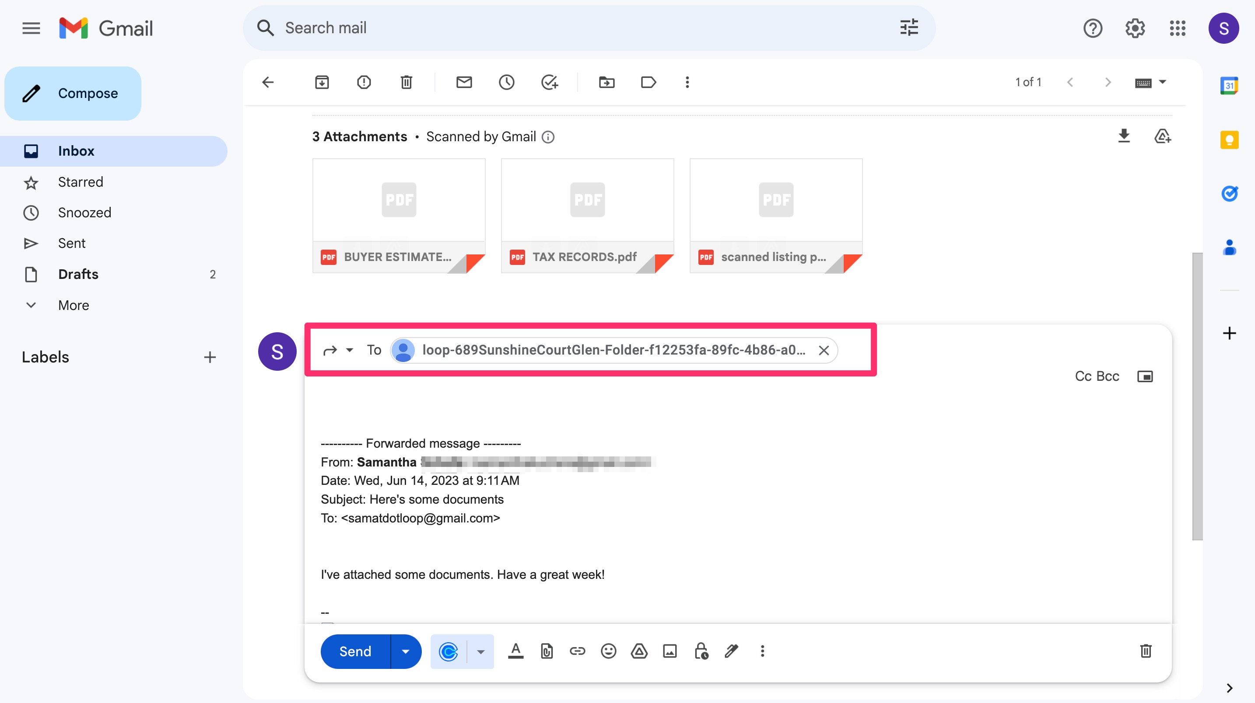This screenshot has width=1255, height=703.
Task: Open pop-out reply window icon
Action: click(1145, 376)
